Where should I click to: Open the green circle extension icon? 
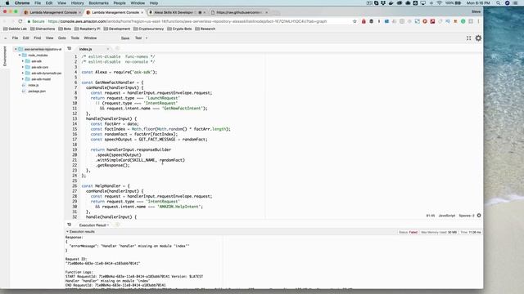[463, 21]
